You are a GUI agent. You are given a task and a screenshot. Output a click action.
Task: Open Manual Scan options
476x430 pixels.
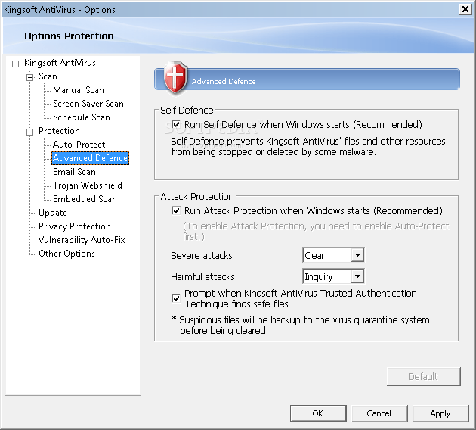point(79,90)
